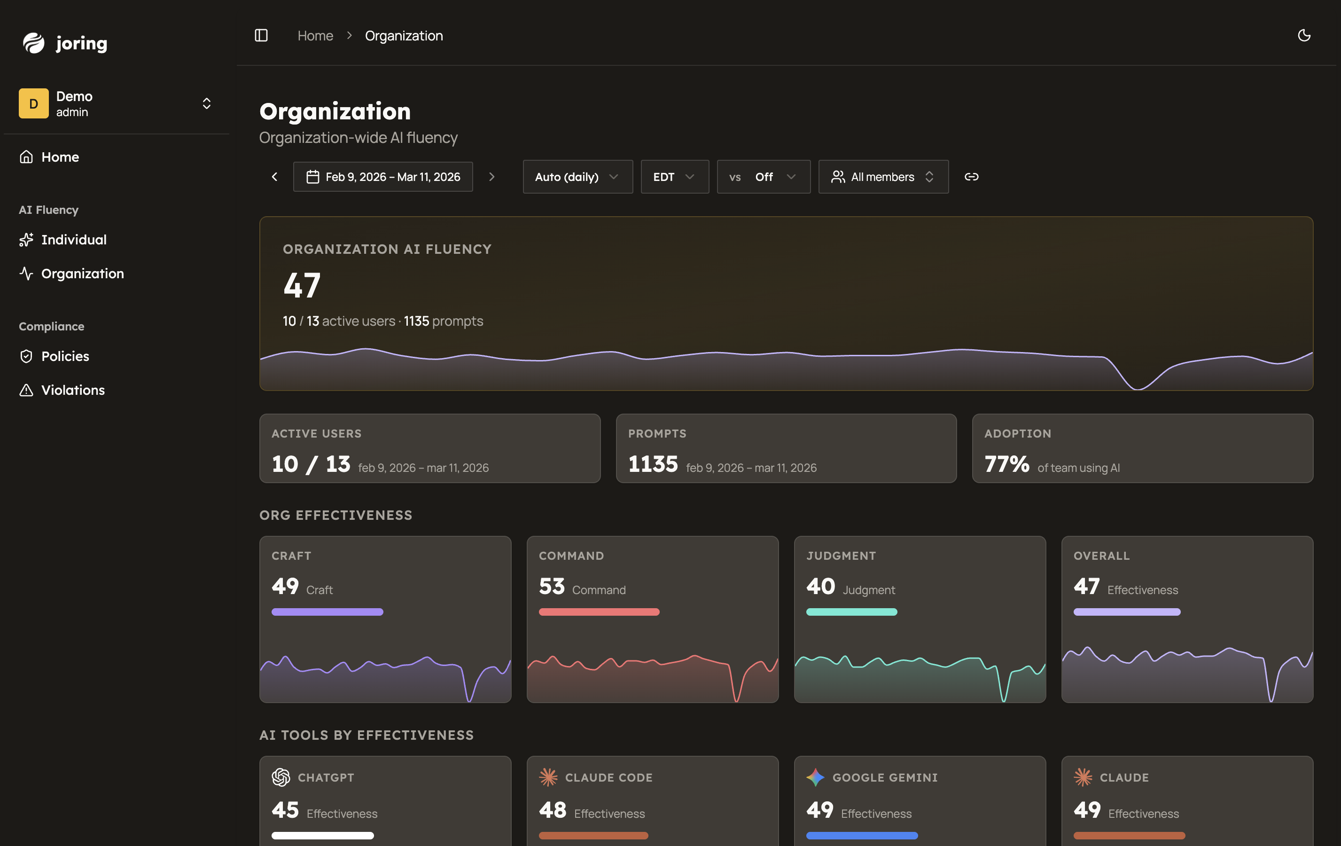
Task: Expand the Auto (daily) granularity dropdown
Action: click(577, 177)
